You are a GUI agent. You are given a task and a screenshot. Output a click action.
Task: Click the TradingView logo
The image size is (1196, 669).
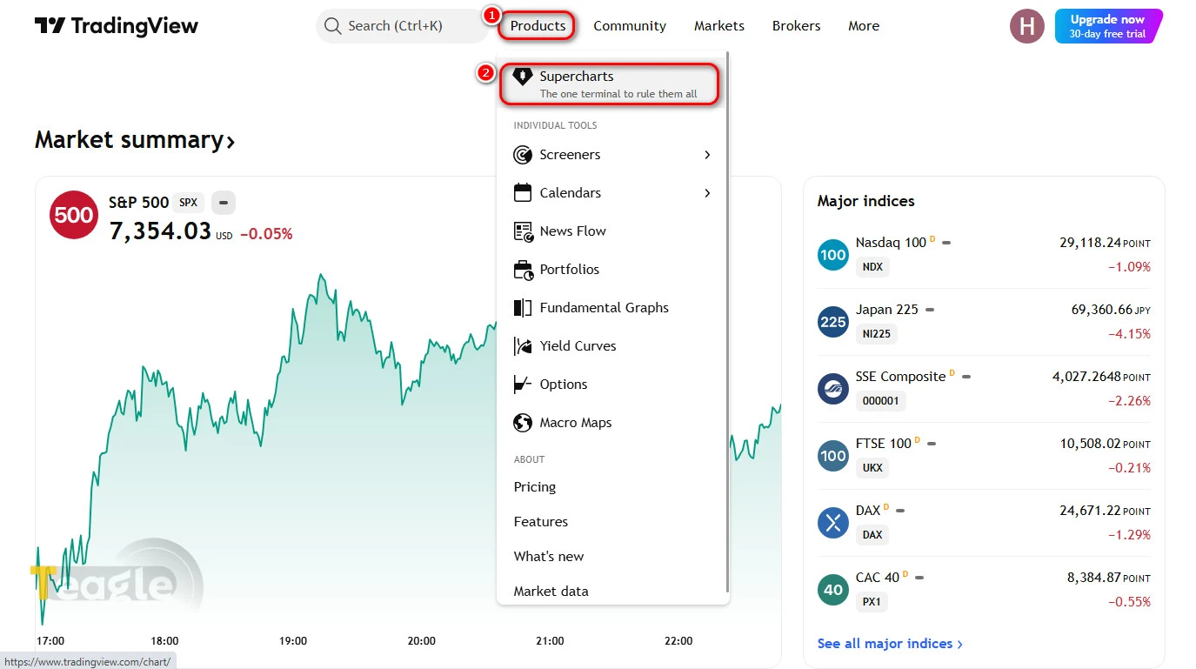coord(117,26)
